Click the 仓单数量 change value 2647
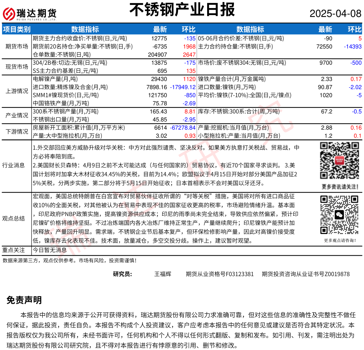Image resolution: width=364 pixels, height=350 pixels. click(189, 55)
